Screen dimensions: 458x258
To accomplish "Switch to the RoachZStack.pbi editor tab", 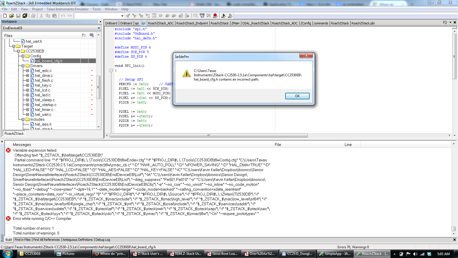I will [363, 23].
